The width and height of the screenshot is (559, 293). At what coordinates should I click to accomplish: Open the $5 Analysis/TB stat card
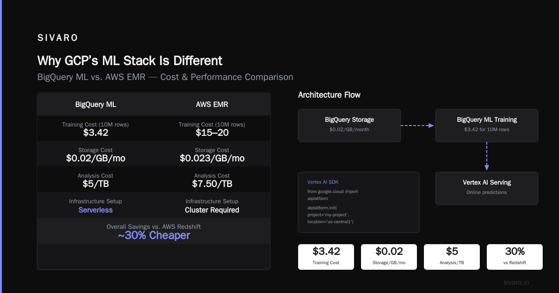coord(452,257)
